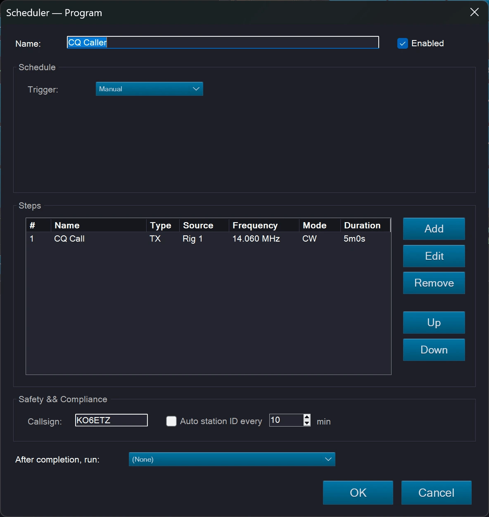The width and height of the screenshot is (489, 517).
Task: Click the 5m0s duration cell
Action: 354,239
